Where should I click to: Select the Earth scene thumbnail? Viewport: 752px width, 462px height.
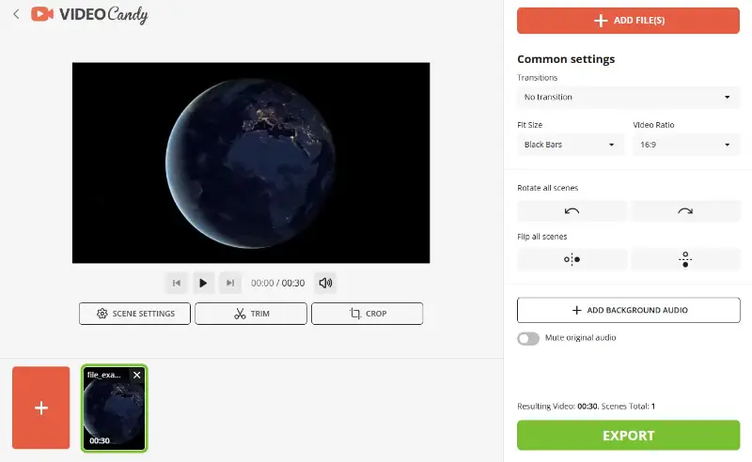[x=114, y=413]
